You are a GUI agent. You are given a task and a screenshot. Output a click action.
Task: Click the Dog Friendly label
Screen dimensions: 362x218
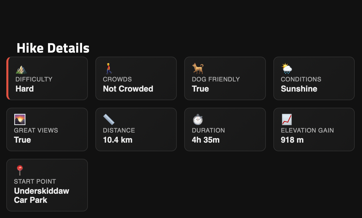tap(216, 79)
